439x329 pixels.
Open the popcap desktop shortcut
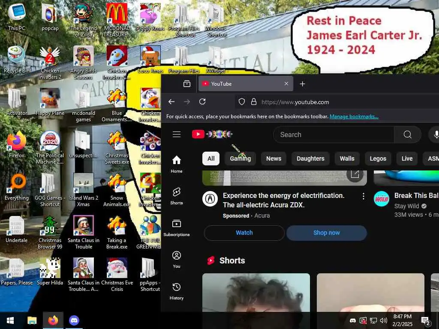tap(50, 17)
